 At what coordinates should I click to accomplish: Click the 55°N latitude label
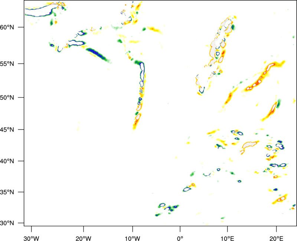point(7,64)
